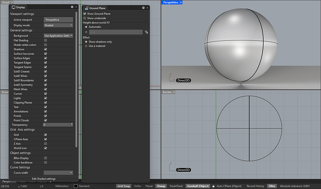Click the Transparency value field
Viewport: 321px width, 189px height.
click(57, 125)
